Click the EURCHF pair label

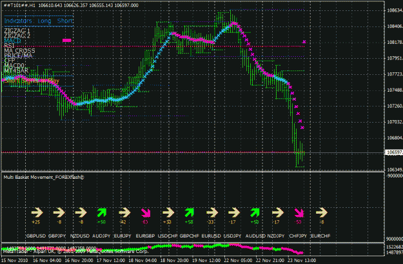320,236
